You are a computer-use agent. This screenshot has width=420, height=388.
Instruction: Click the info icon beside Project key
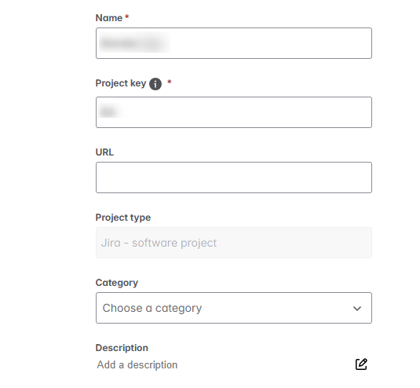pyautogui.click(x=155, y=84)
